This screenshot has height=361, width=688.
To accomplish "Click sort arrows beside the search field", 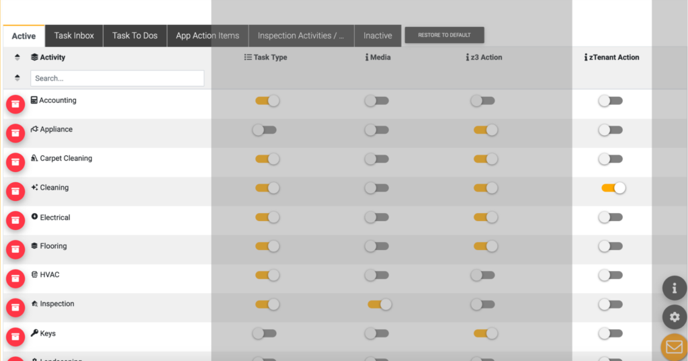I will tap(17, 78).
